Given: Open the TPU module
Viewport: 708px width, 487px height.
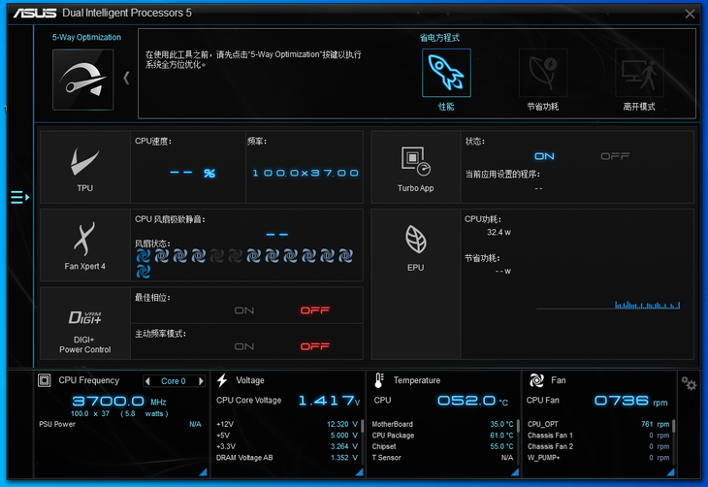Looking at the screenshot, I should (x=85, y=168).
